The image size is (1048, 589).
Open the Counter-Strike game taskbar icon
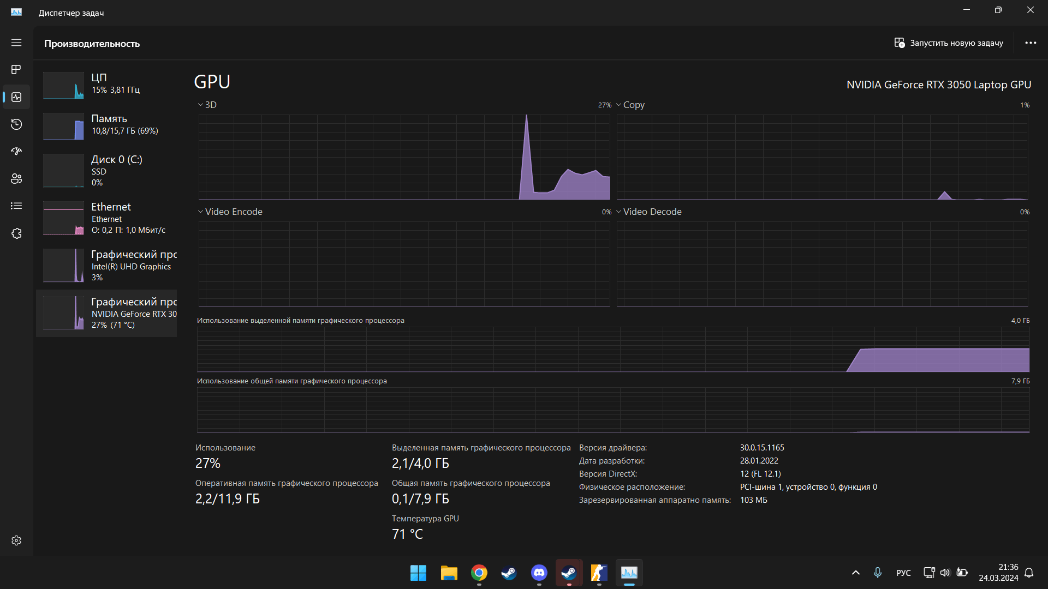pyautogui.click(x=599, y=573)
